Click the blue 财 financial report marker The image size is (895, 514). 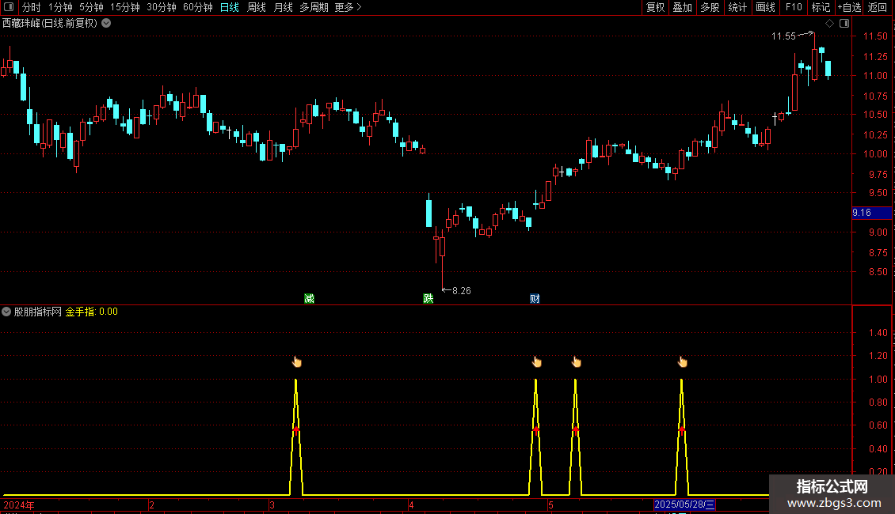click(535, 299)
